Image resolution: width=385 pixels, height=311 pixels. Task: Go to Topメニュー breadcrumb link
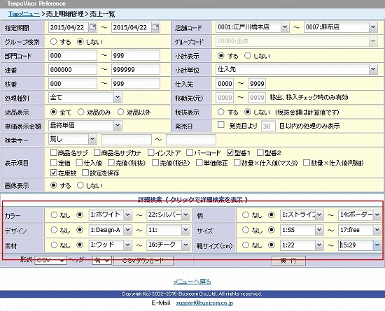24,14
